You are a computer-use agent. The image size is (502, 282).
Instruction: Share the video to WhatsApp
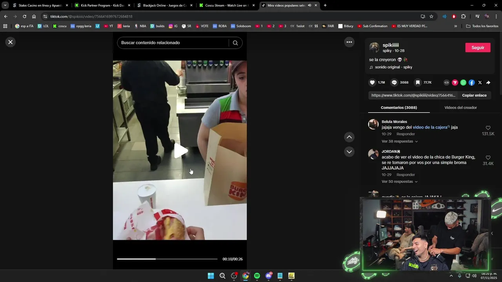pos(463,83)
